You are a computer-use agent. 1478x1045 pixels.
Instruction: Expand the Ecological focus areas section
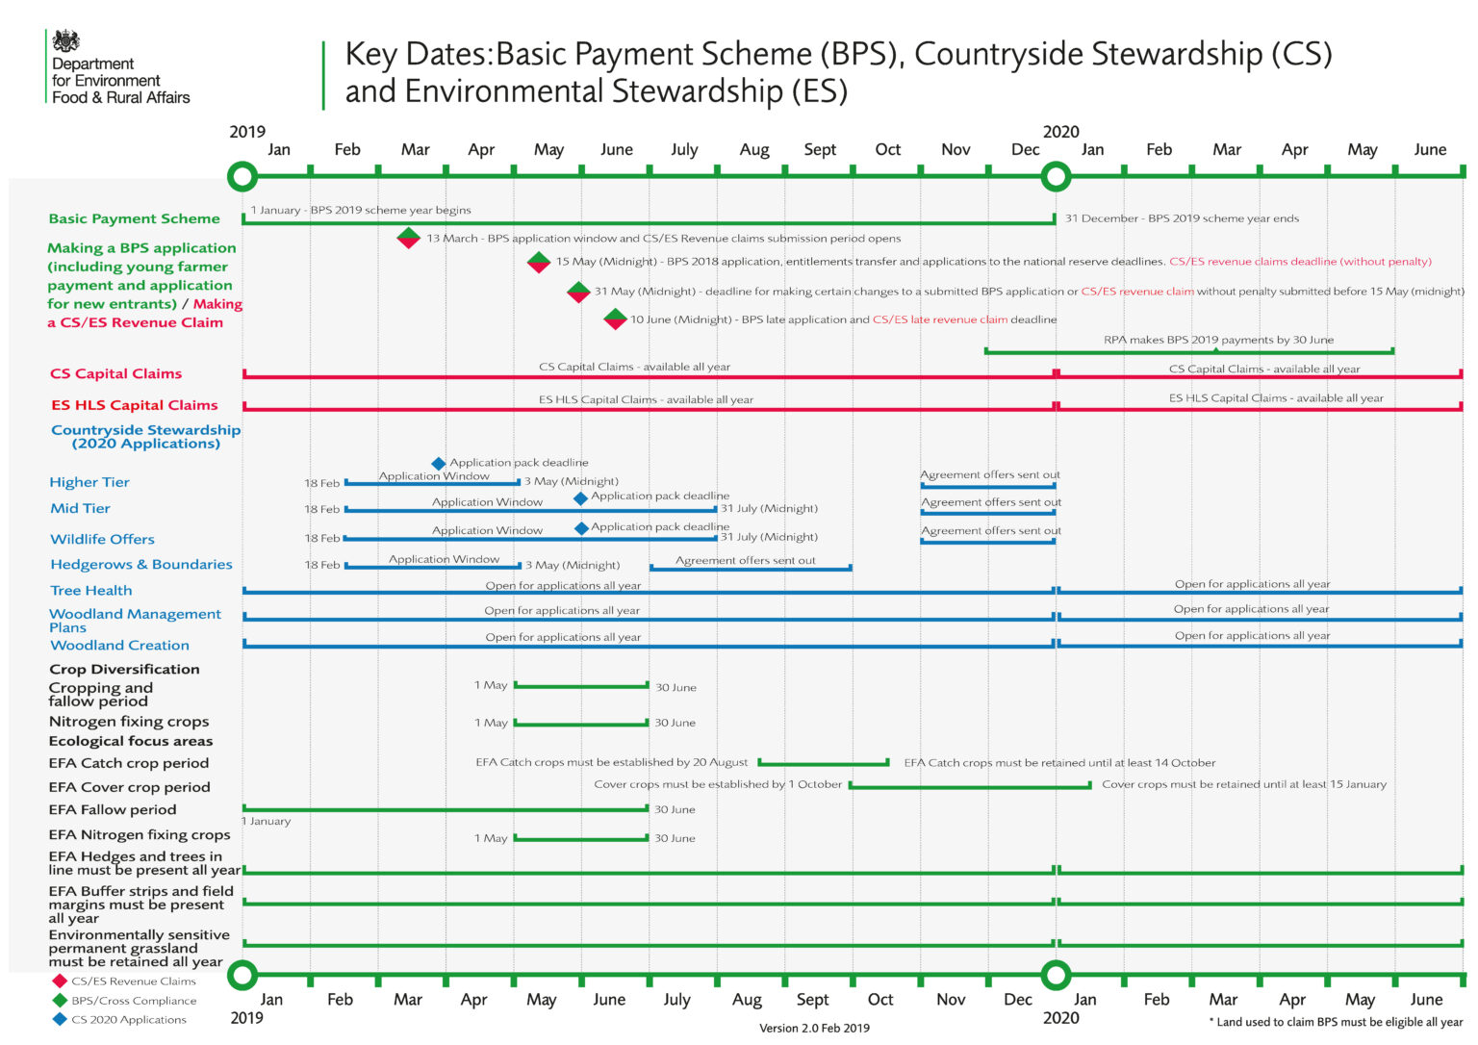129,741
